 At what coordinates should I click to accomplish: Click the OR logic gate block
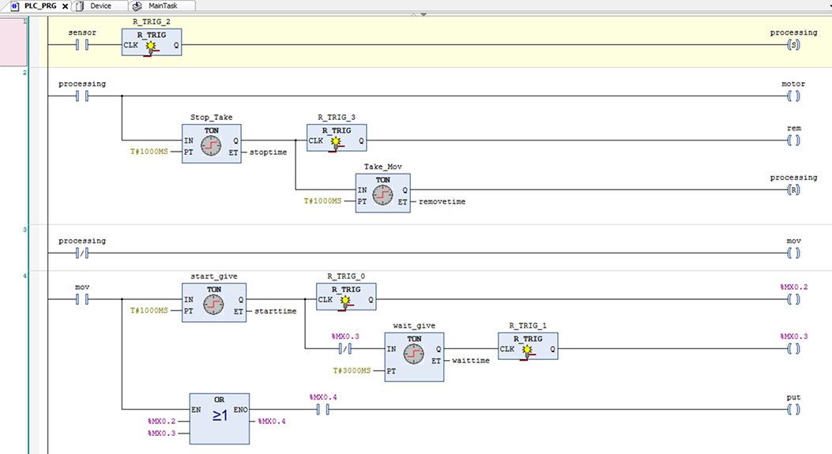219,418
